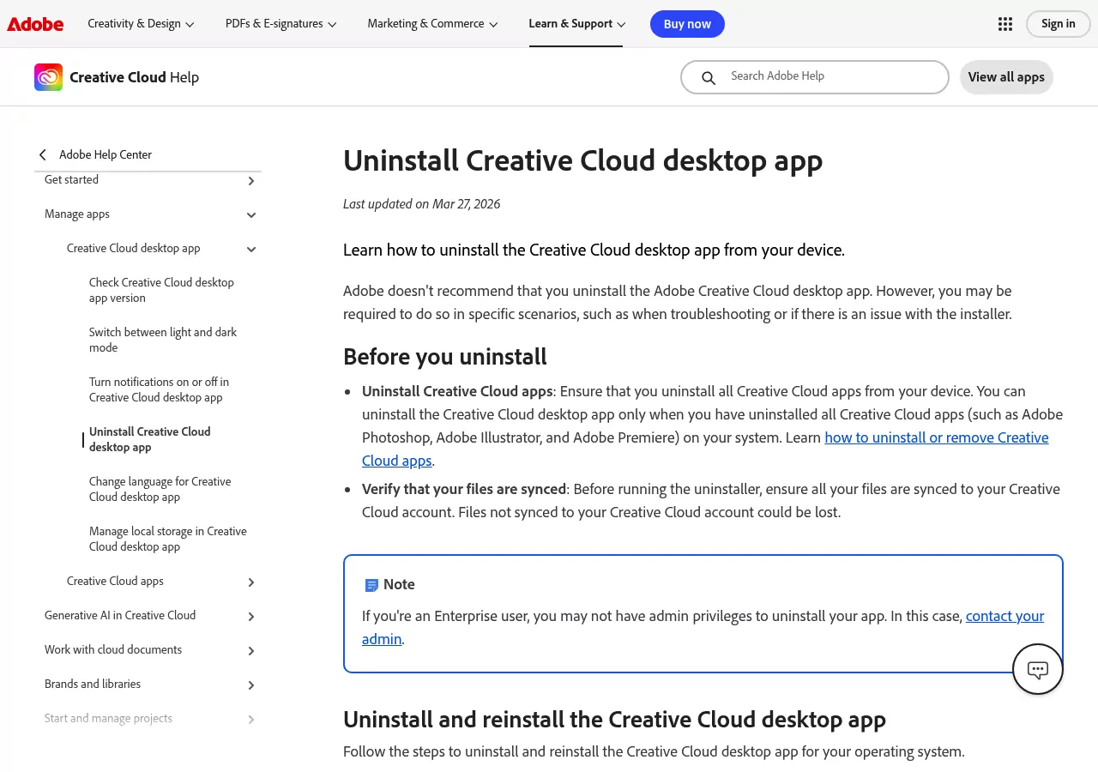Viewport: 1098px width, 772px height.
Task: Click Uninstall and reinstall heading
Action: click(x=614, y=719)
